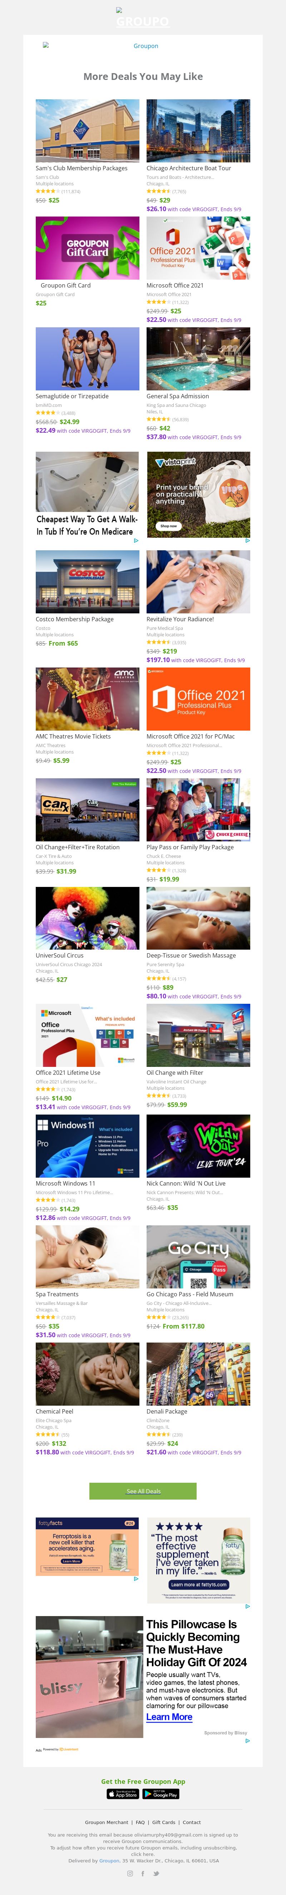Screen dimensions: 286x1895
Task: Open the Contact footer link
Action: pos(191,1822)
